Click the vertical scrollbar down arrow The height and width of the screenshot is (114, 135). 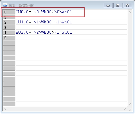[130, 104]
